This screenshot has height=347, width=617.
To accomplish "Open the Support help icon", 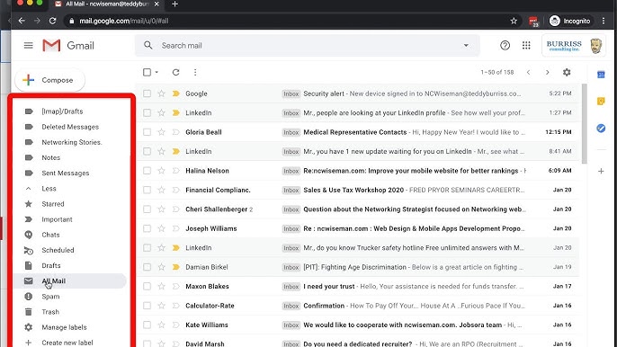I will 505,46.
